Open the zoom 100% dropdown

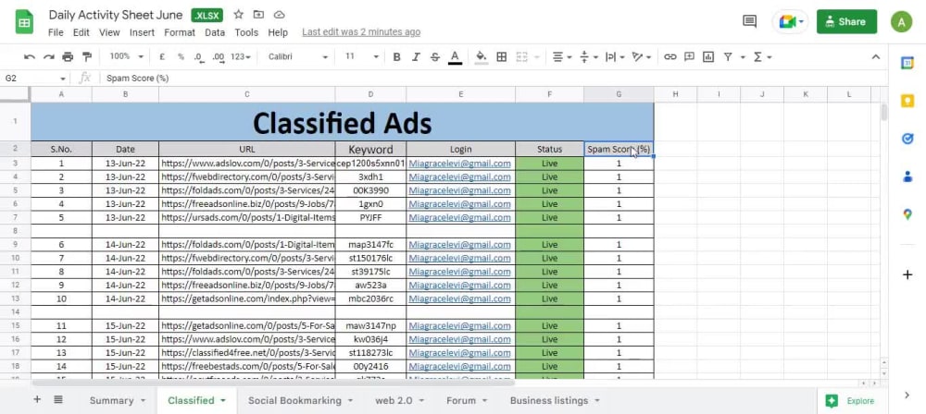126,56
